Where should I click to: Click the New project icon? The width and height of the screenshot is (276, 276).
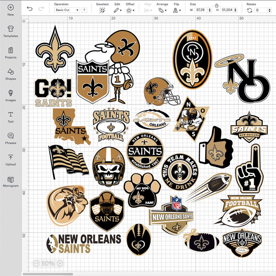click(x=11, y=7)
